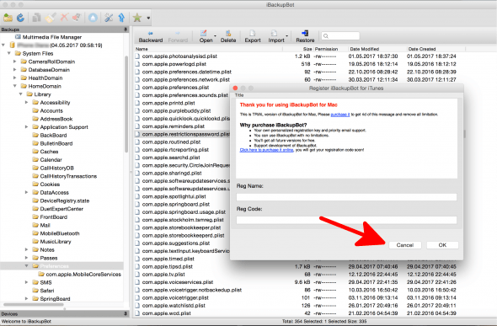Click the blue up-arrow update icon

(x=121, y=18)
